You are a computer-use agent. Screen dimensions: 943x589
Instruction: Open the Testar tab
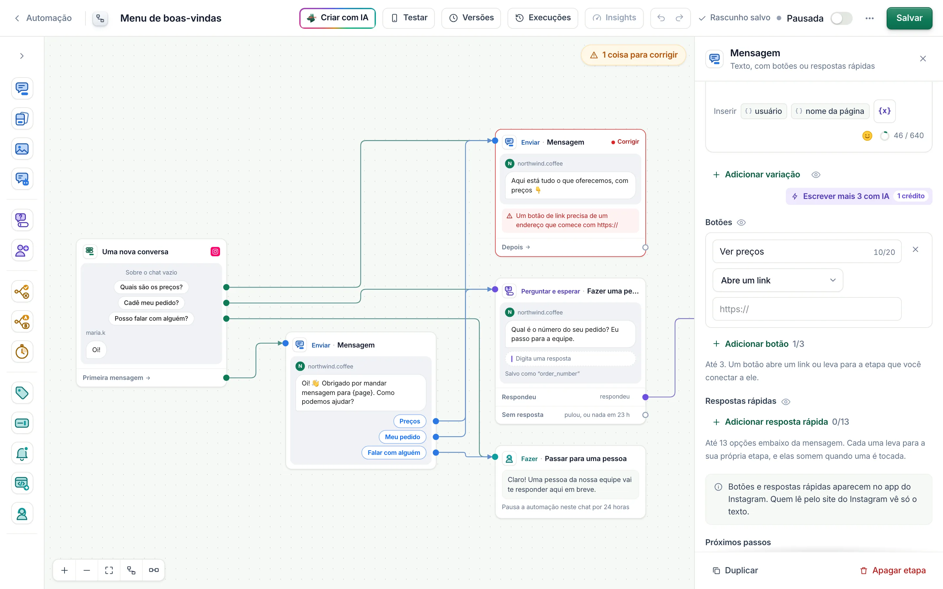pos(408,18)
